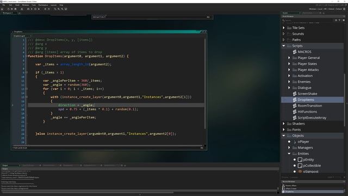Open the Windows menu
This screenshot has width=348, height=196.
tap(26, 5)
